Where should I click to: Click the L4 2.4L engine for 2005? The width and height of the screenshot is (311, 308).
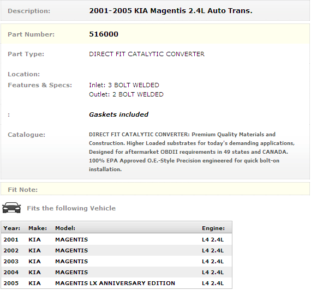[213, 283]
